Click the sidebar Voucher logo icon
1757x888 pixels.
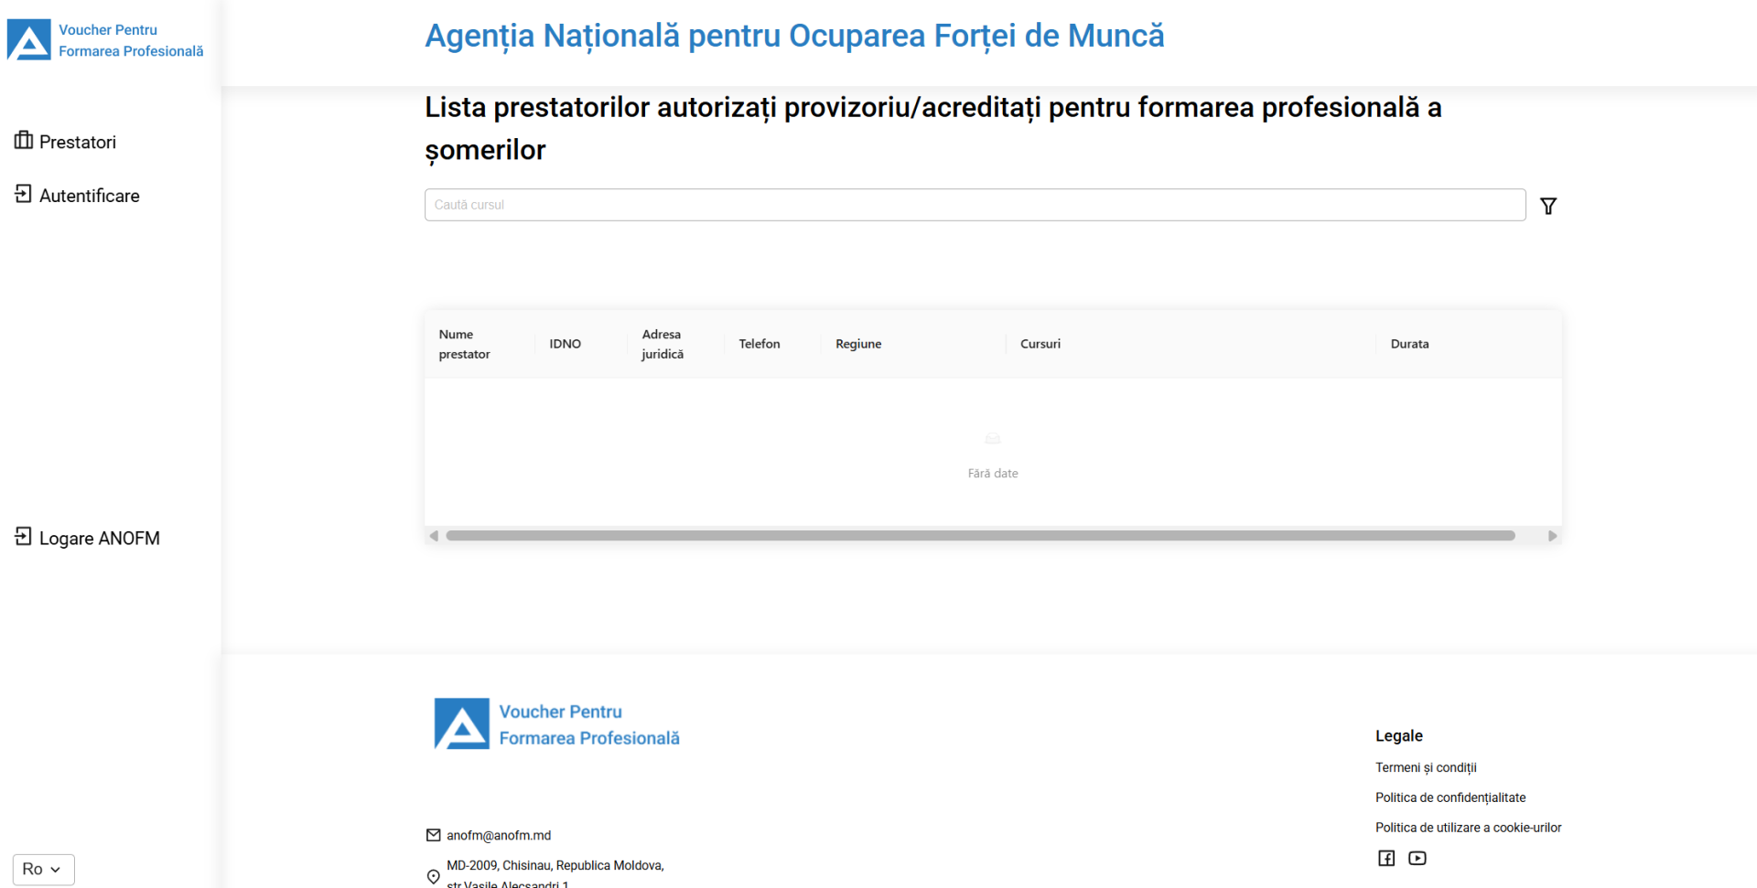pos(29,40)
